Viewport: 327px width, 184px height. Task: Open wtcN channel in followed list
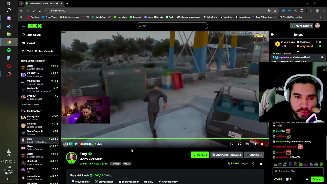(x=40, y=67)
